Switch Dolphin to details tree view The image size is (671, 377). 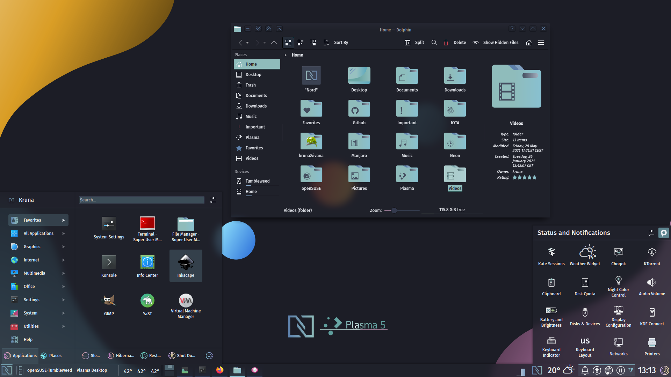(313, 43)
